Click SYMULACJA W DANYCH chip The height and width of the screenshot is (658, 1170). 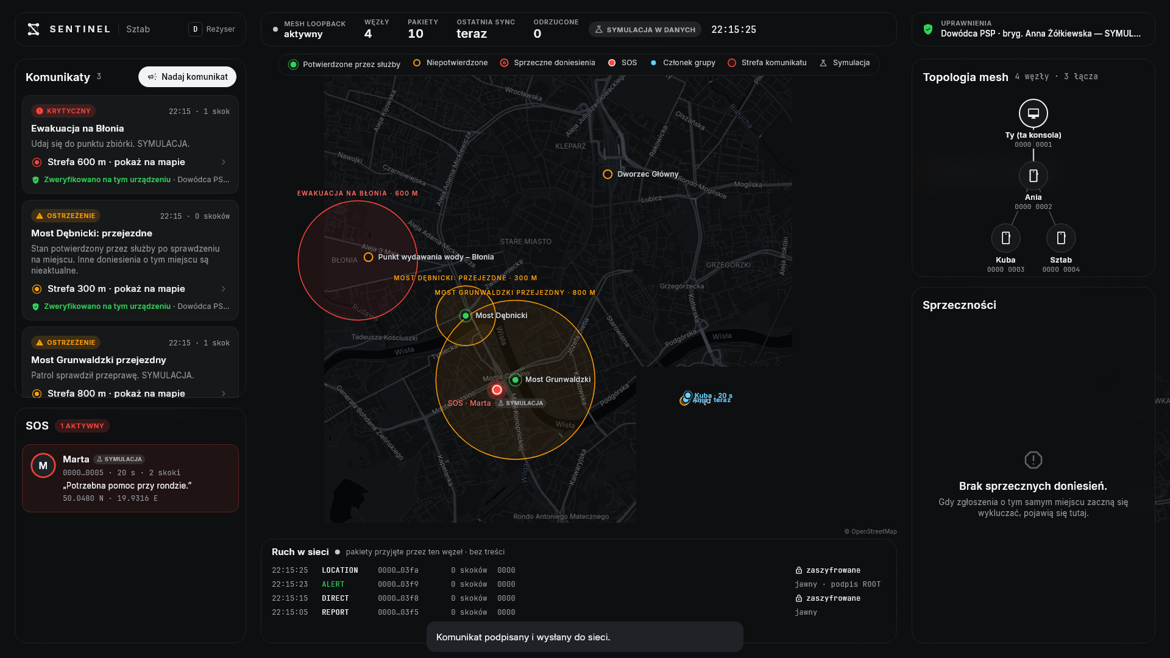click(x=645, y=29)
